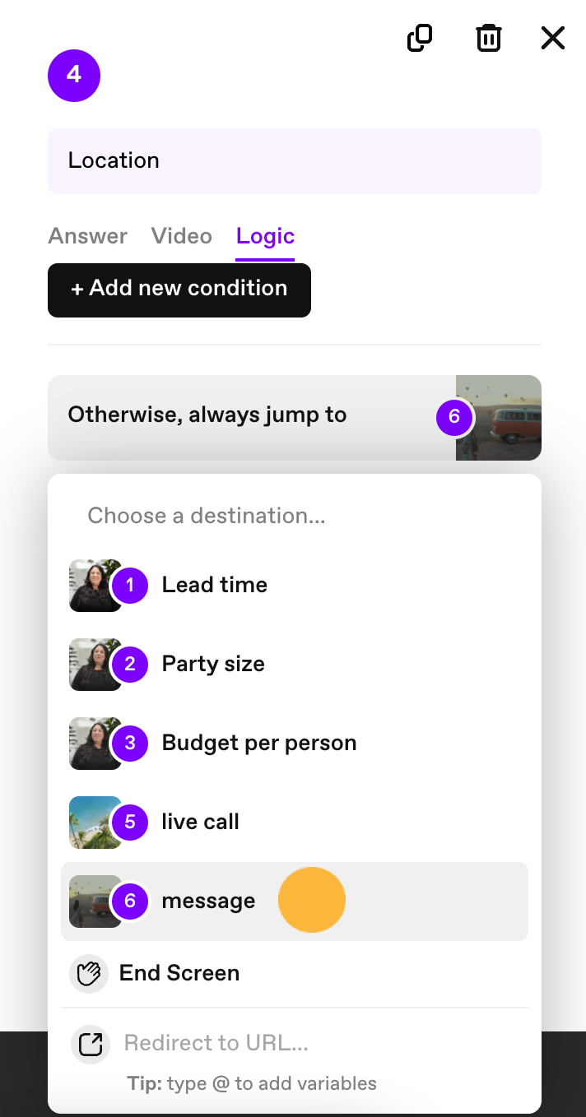Click the purple number 1 badge for Lead time
The height and width of the screenshot is (1117, 586).
click(x=129, y=585)
